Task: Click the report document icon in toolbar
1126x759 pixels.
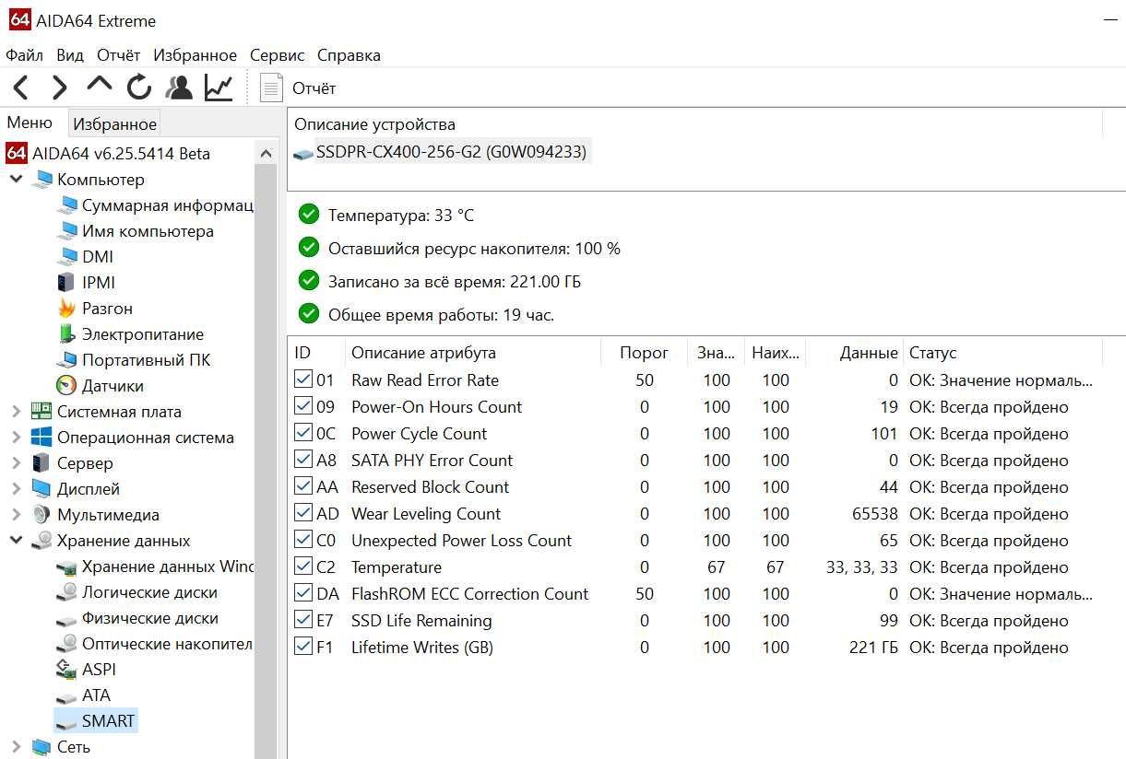Action: click(x=271, y=88)
